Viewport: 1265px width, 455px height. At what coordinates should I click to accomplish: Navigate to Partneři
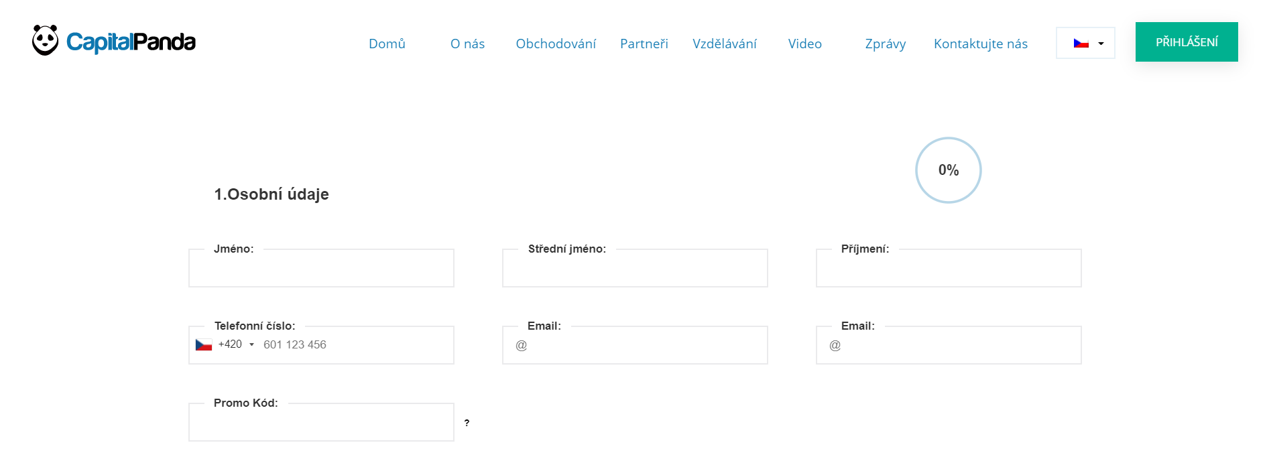coord(644,44)
